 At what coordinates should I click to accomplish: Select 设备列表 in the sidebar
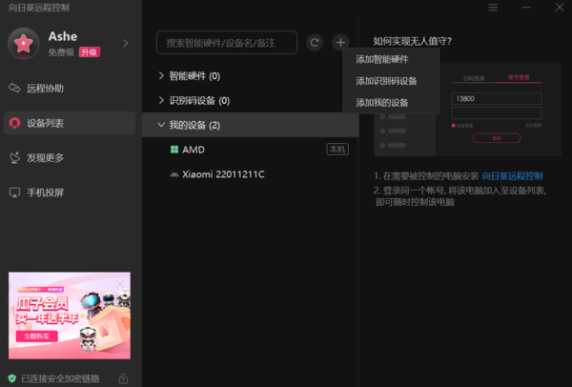coord(70,123)
